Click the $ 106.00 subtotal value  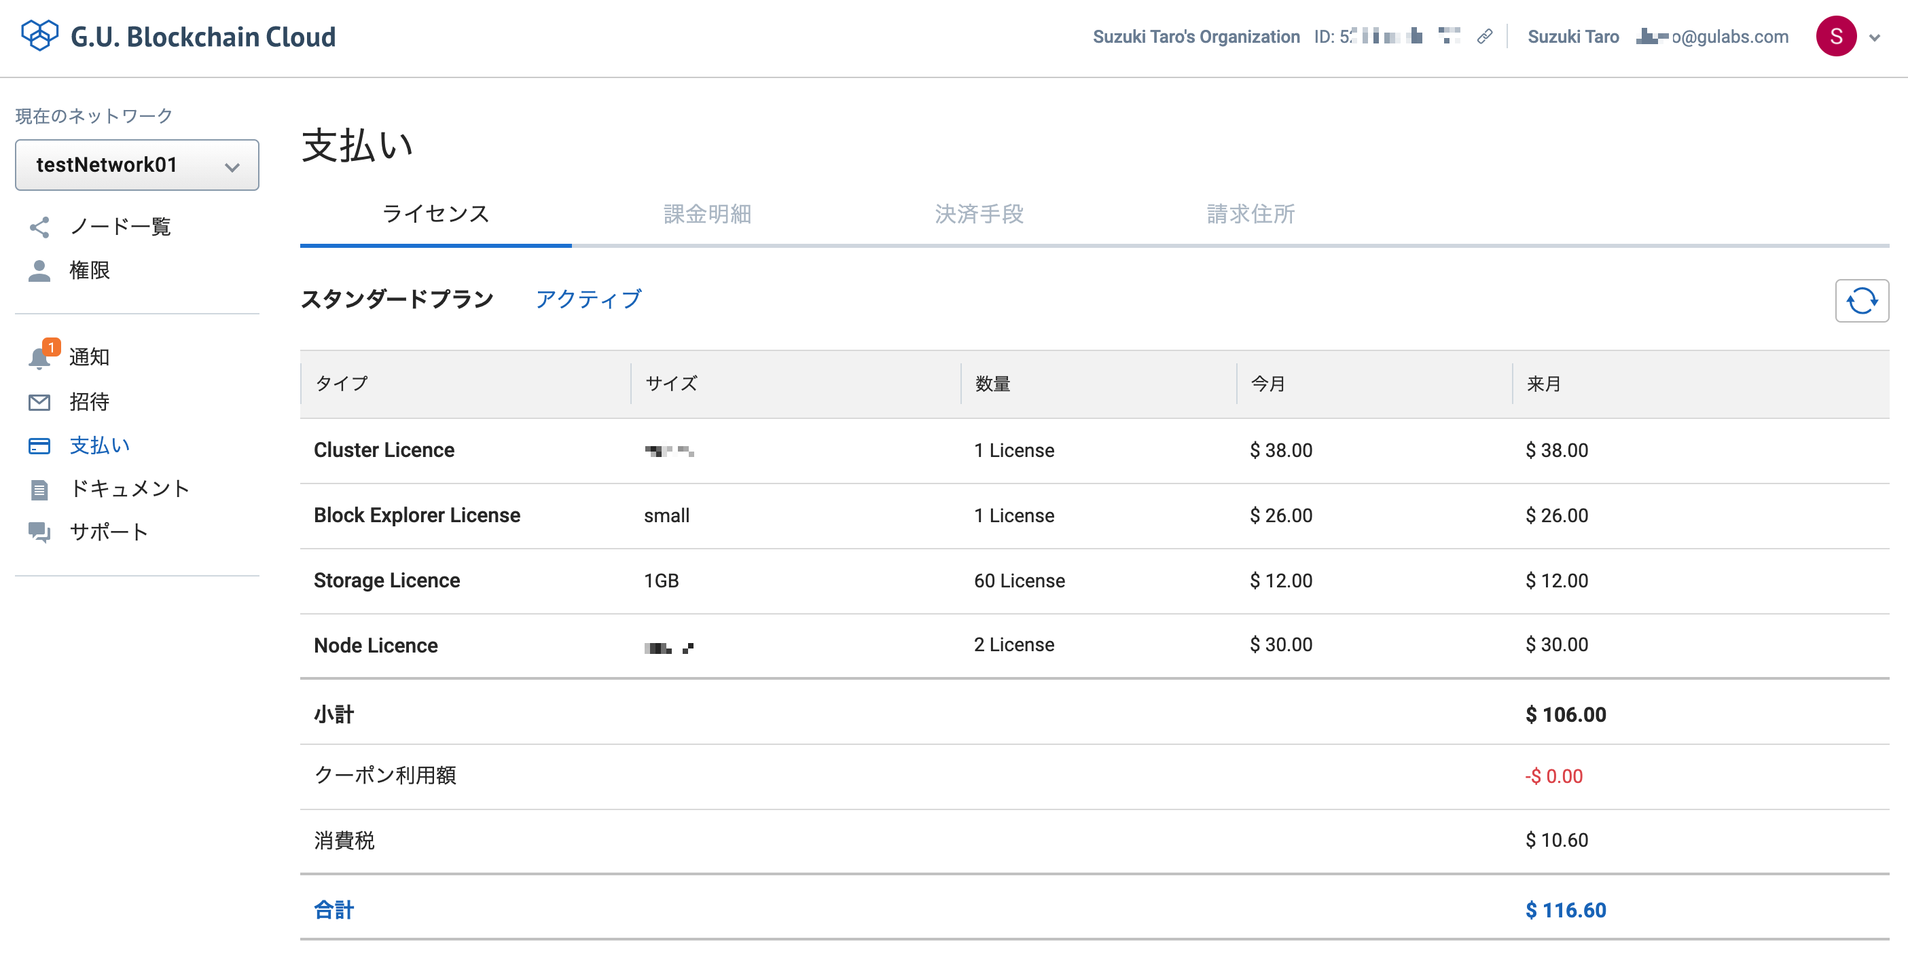1566,714
